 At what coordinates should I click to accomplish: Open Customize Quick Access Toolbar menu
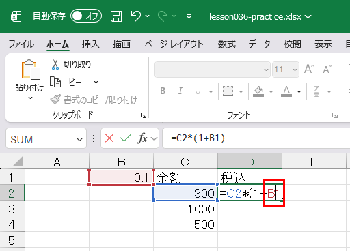189,16
